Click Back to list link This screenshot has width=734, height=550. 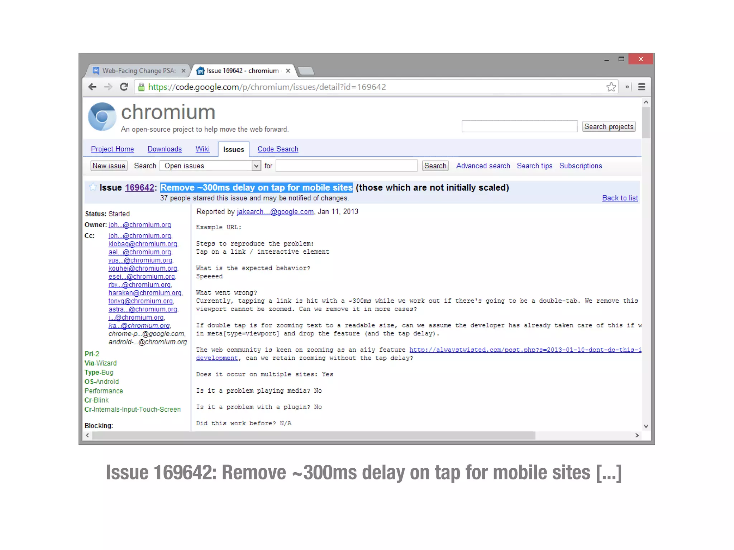click(x=620, y=198)
